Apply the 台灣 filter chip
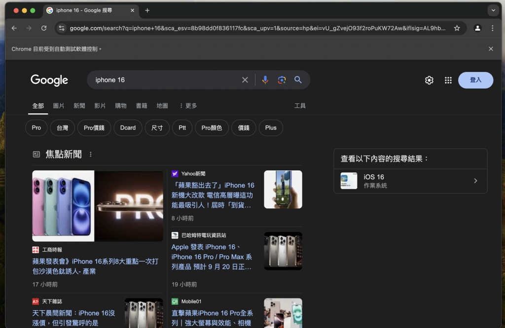 click(63, 128)
